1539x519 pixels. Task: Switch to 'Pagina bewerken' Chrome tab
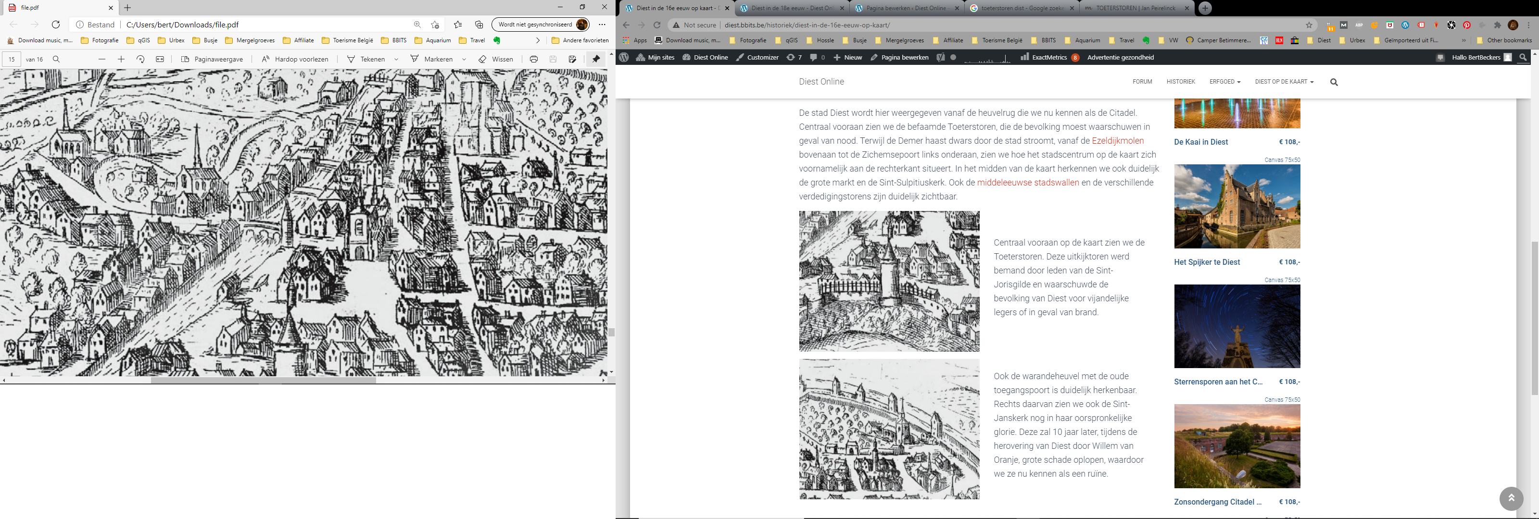907,8
